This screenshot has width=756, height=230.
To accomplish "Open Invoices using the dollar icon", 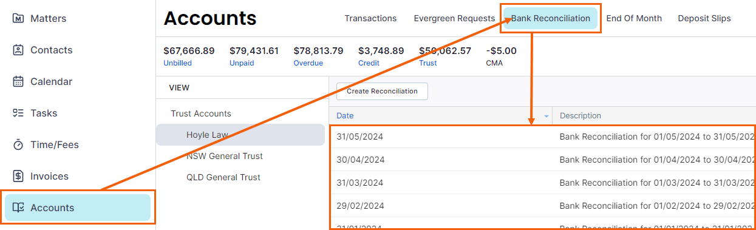I will [x=18, y=176].
